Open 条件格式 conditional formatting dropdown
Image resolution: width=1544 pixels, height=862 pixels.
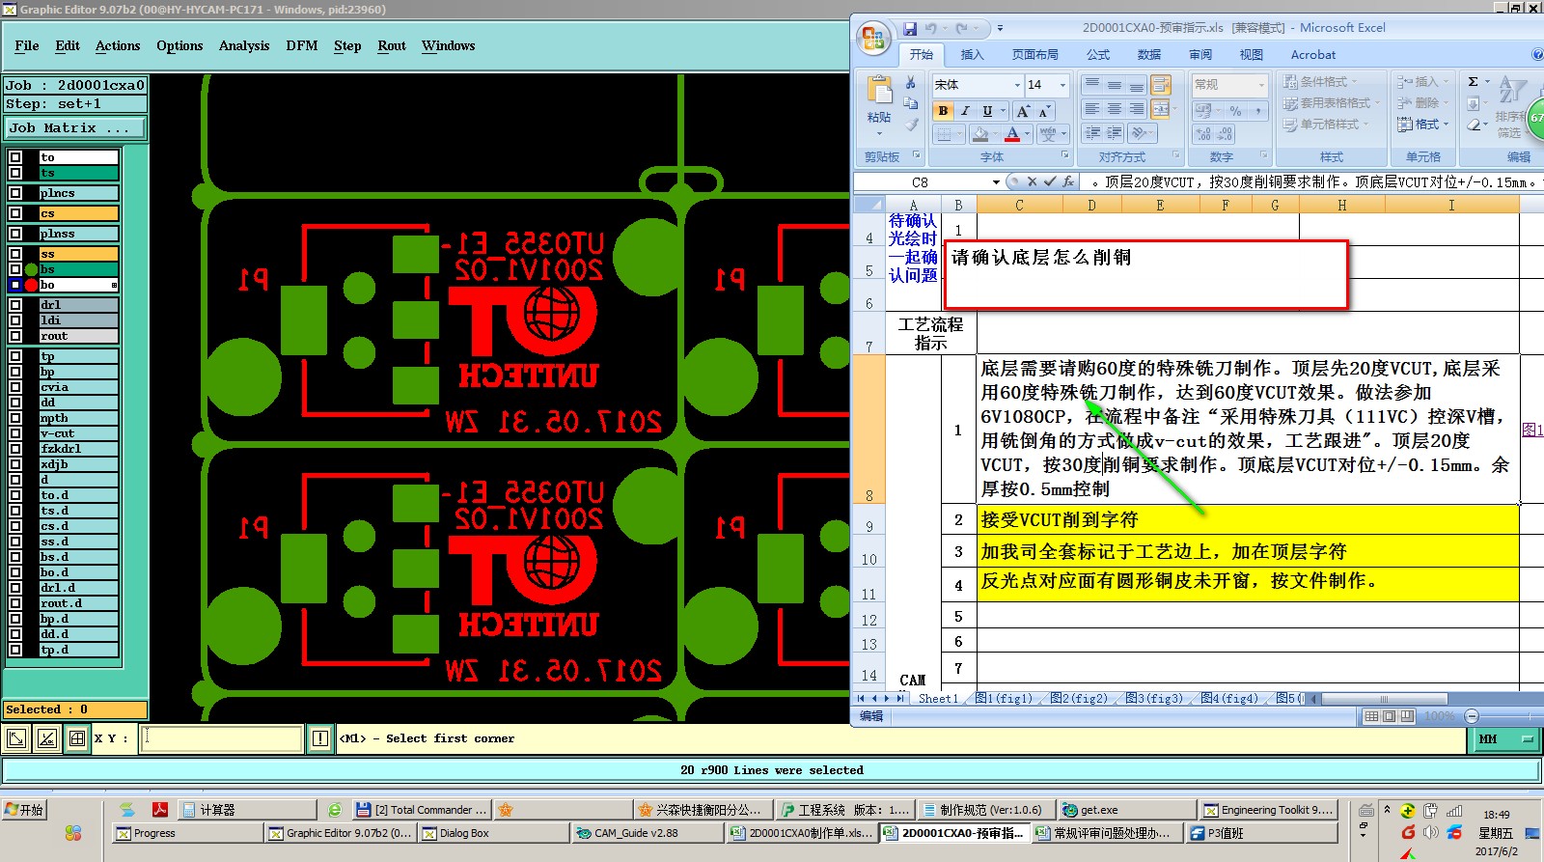tap(1321, 82)
